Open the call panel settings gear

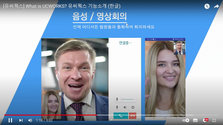pyautogui.click(x=133, y=107)
